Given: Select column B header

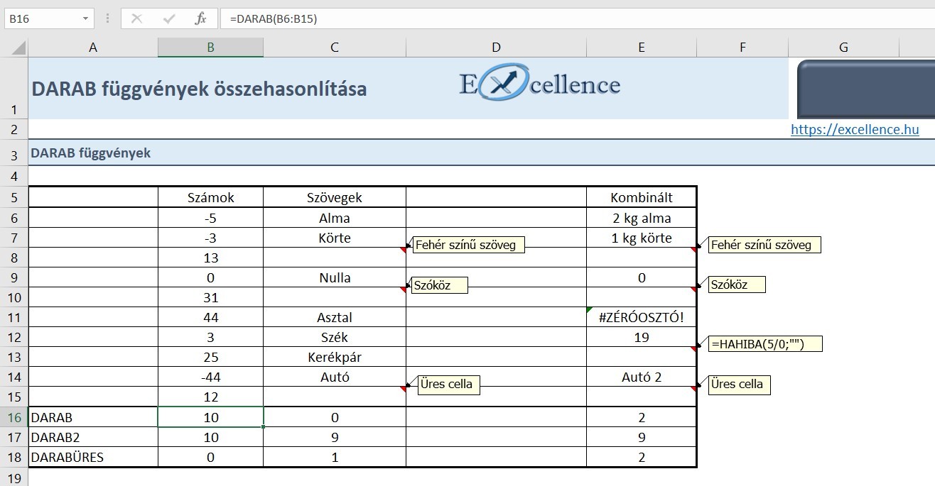Looking at the screenshot, I should (210, 48).
